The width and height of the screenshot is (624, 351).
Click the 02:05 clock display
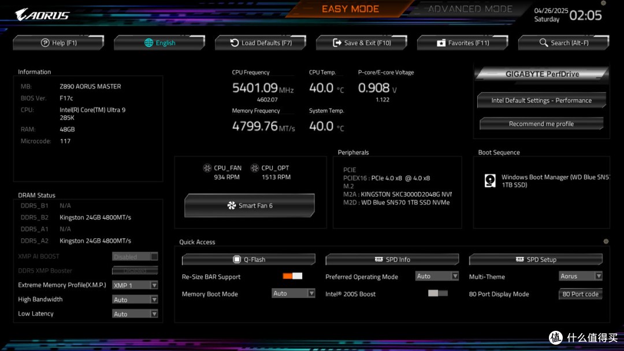point(585,16)
